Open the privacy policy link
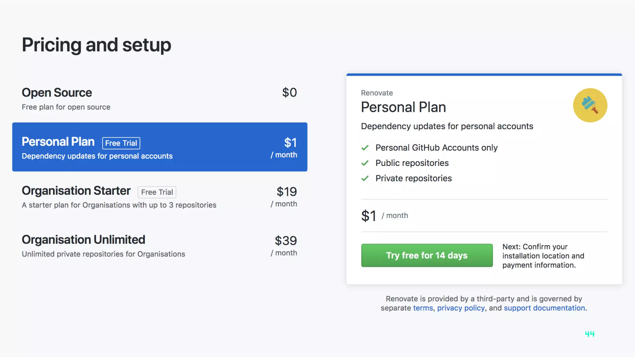The image size is (635, 357). point(461,308)
